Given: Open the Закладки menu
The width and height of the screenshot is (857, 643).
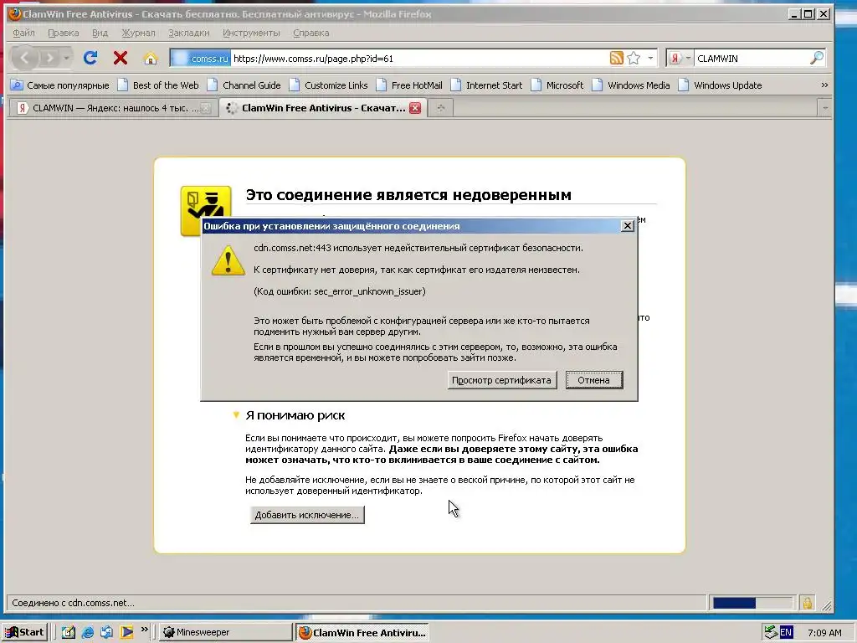Looking at the screenshot, I should pos(188,33).
